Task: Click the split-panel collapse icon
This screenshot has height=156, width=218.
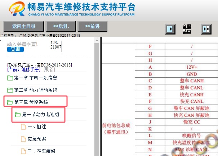Action: pos(206,29)
